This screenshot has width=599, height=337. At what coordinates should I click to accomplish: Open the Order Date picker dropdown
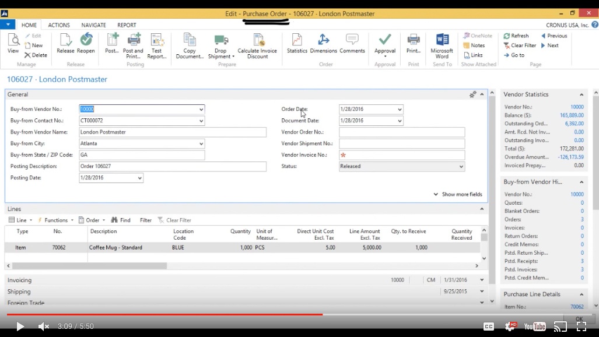click(400, 109)
